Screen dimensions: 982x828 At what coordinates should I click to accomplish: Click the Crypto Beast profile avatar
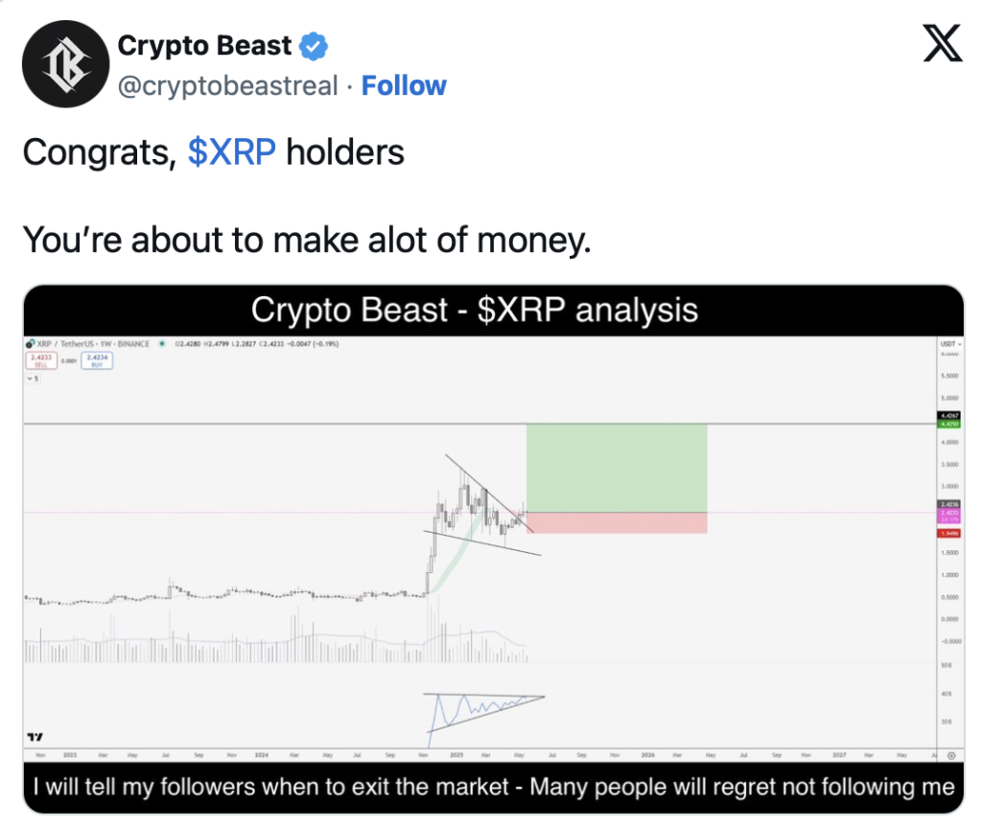point(66,64)
